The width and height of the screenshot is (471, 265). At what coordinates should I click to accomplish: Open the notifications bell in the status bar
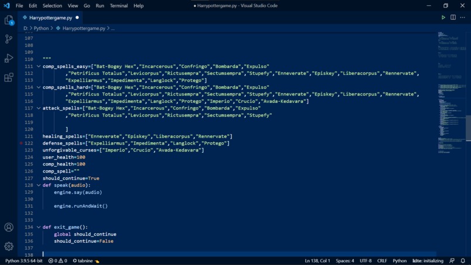tap(463, 261)
